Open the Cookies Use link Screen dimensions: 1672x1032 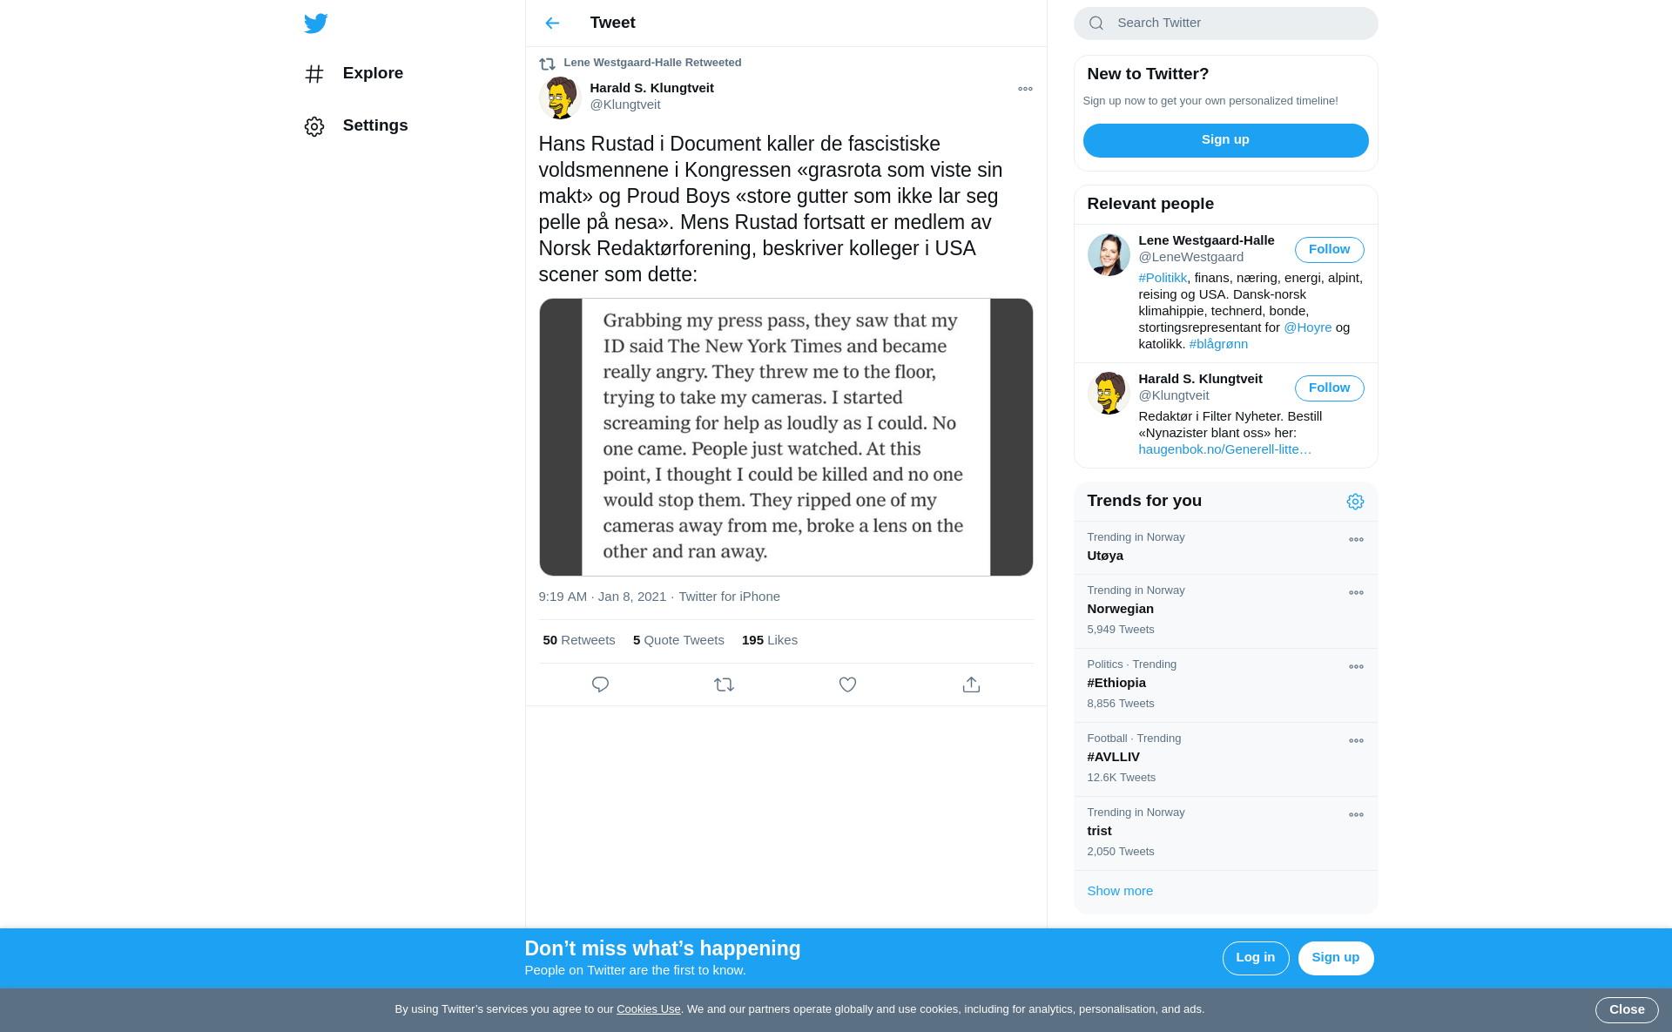click(649, 1009)
